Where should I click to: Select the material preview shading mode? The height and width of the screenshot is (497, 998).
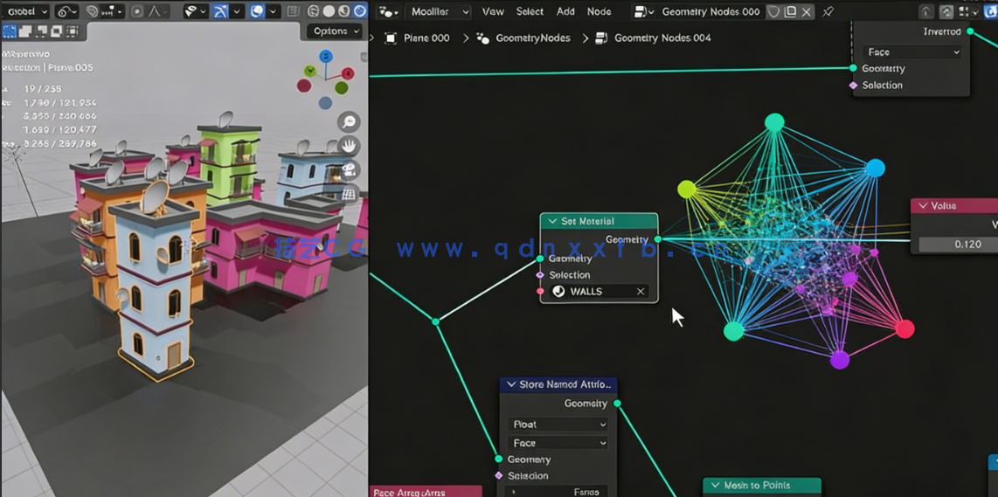(344, 10)
